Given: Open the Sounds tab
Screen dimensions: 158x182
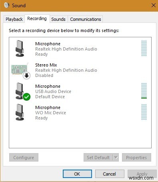Looking at the screenshot, I should pyautogui.click(x=58, y=19).
